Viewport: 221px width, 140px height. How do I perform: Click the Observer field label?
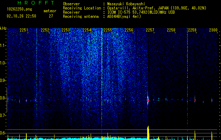point(71,4)
